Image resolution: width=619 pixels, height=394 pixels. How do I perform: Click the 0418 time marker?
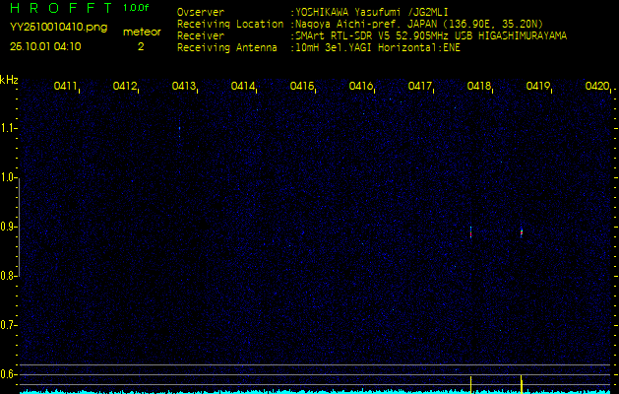coord(479,86)
